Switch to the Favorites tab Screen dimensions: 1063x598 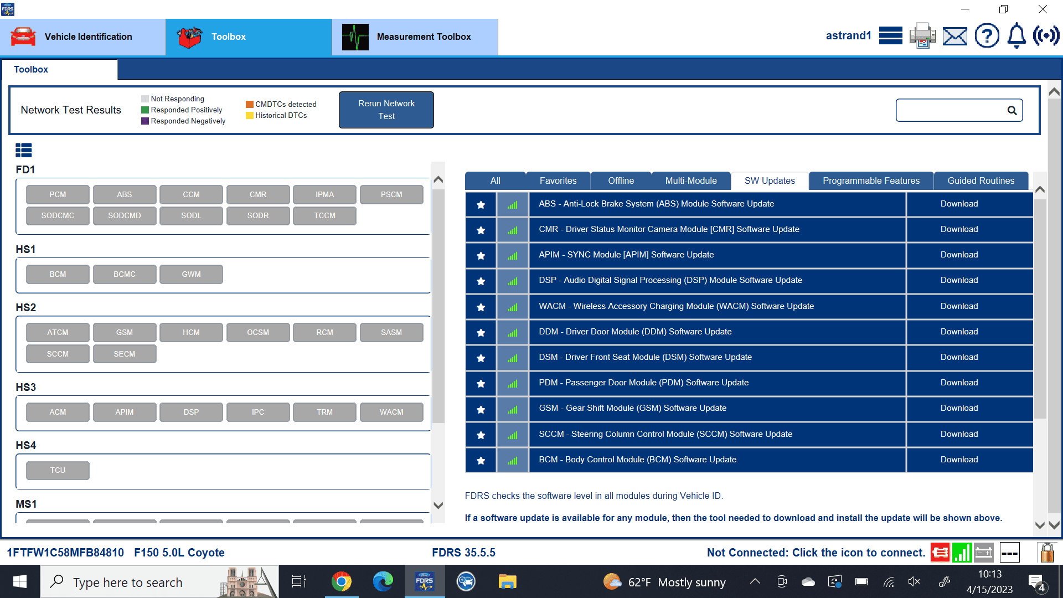click(558, 181)
